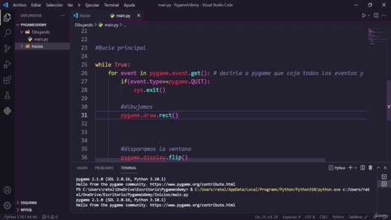Open the Manage settings gear
This screenshot has width=391, height=220.
pyautogui.click(x=7, y=205)
